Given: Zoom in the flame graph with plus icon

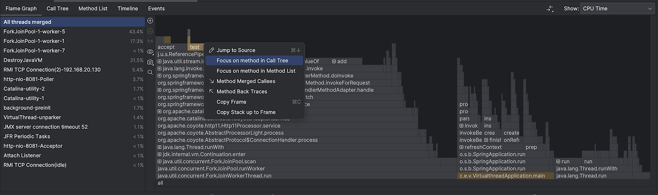Looking at the screenshot, I should tap(150, 21).
